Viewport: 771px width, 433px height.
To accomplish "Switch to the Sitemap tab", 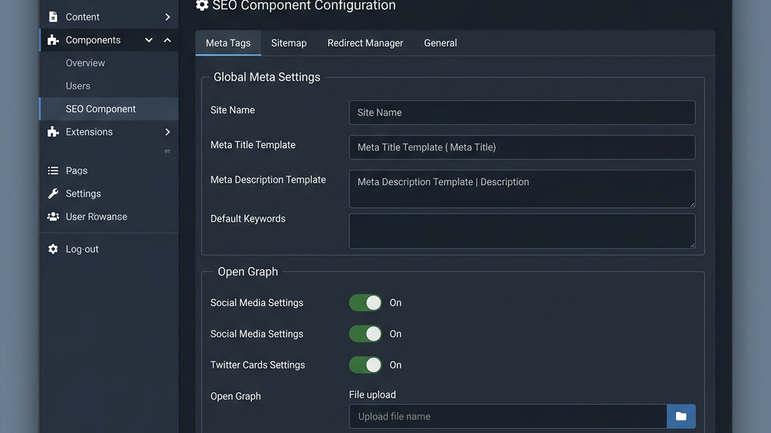I will point(288,43).
